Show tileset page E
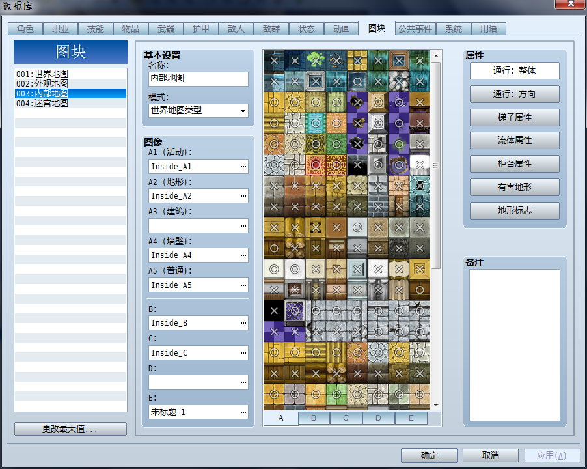This screenshot has height=469, width=587. (x=411, y=418)
